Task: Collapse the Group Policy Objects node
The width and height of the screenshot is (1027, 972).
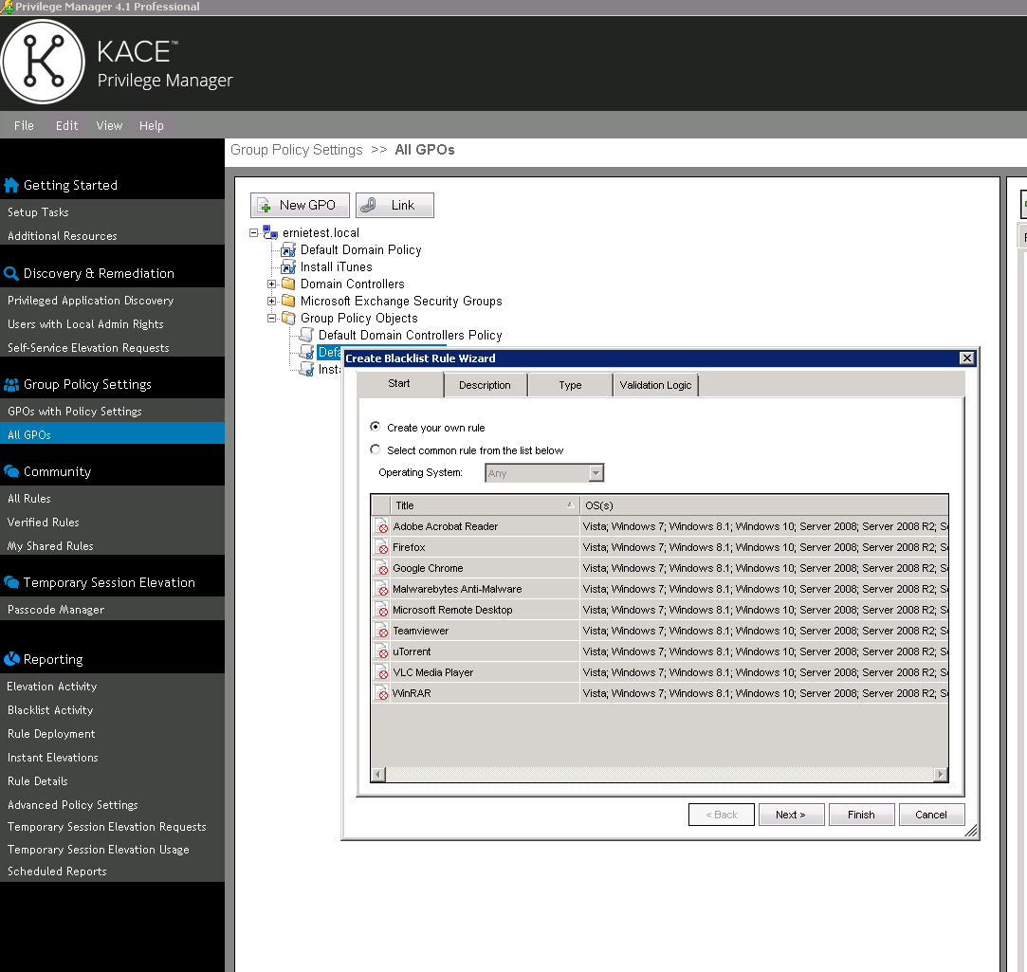Action: tap(272, 318)
